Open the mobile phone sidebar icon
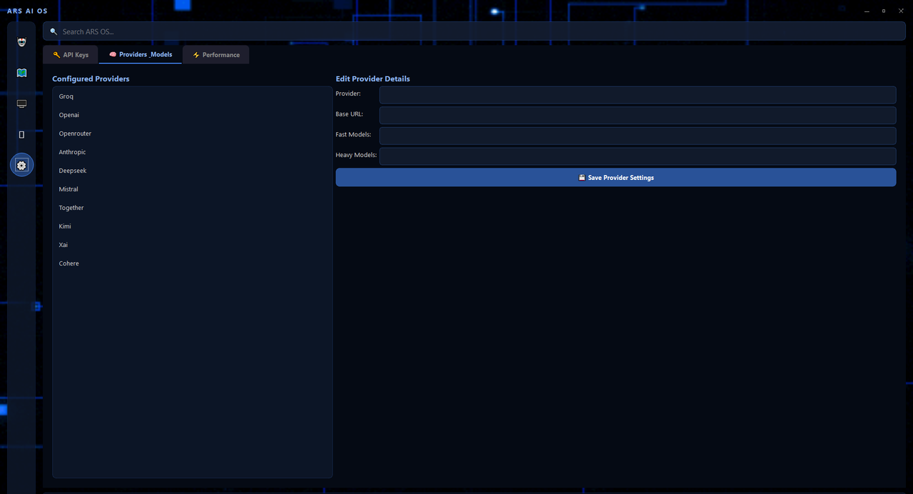 21,134
